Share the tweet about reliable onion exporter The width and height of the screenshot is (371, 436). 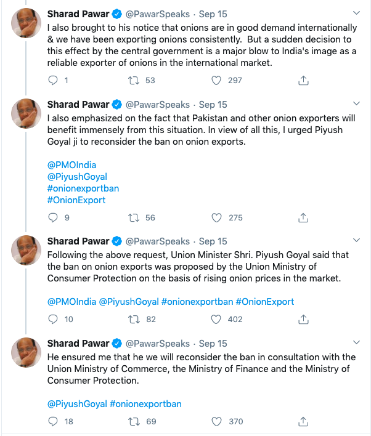[303, 80]
